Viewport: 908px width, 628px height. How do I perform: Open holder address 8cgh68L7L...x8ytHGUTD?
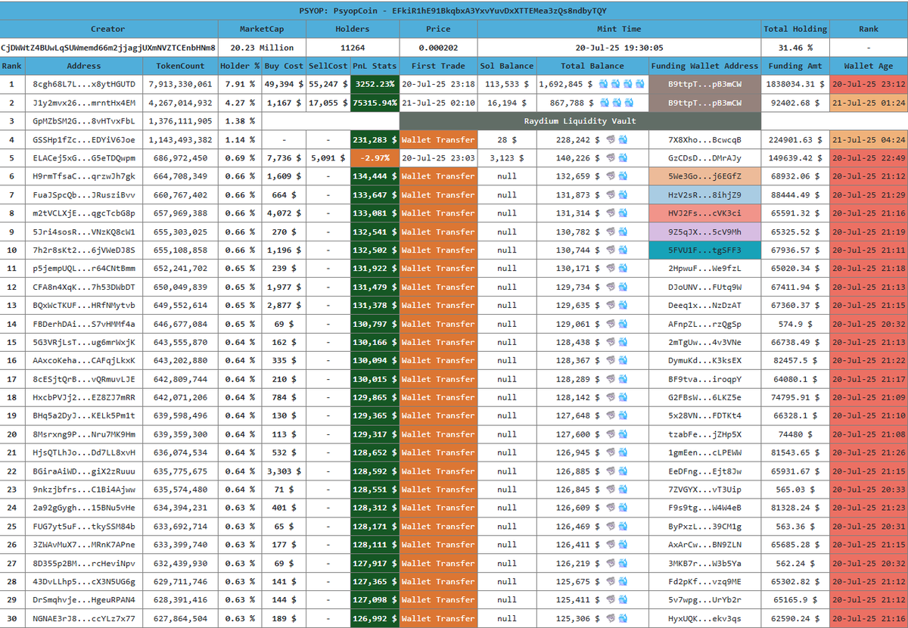pos(83,84)
